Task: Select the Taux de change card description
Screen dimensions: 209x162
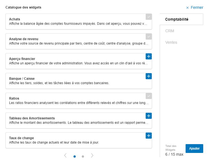Action: 54,142
